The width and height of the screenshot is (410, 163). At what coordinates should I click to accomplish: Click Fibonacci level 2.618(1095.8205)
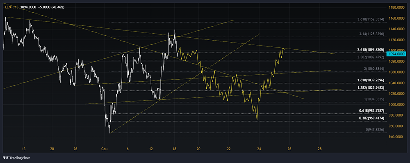click(x=371, y=50)
